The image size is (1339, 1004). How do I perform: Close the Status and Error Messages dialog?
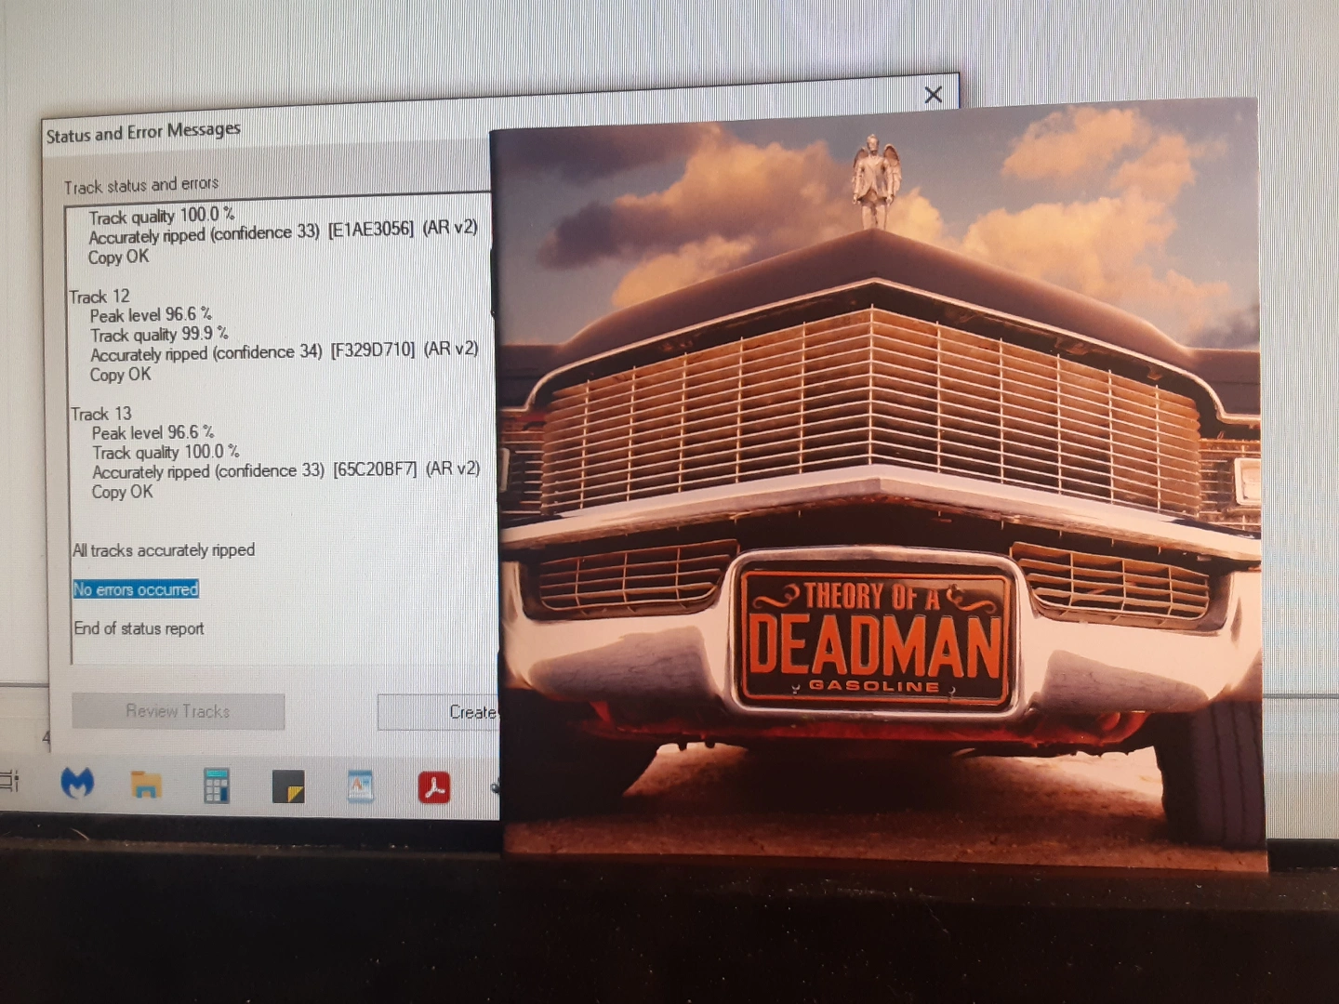click(934, 95)
